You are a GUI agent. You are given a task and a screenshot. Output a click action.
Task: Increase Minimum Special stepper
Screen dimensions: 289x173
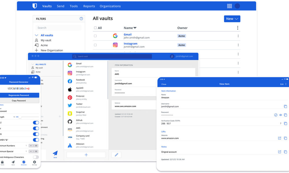[36, 151]
